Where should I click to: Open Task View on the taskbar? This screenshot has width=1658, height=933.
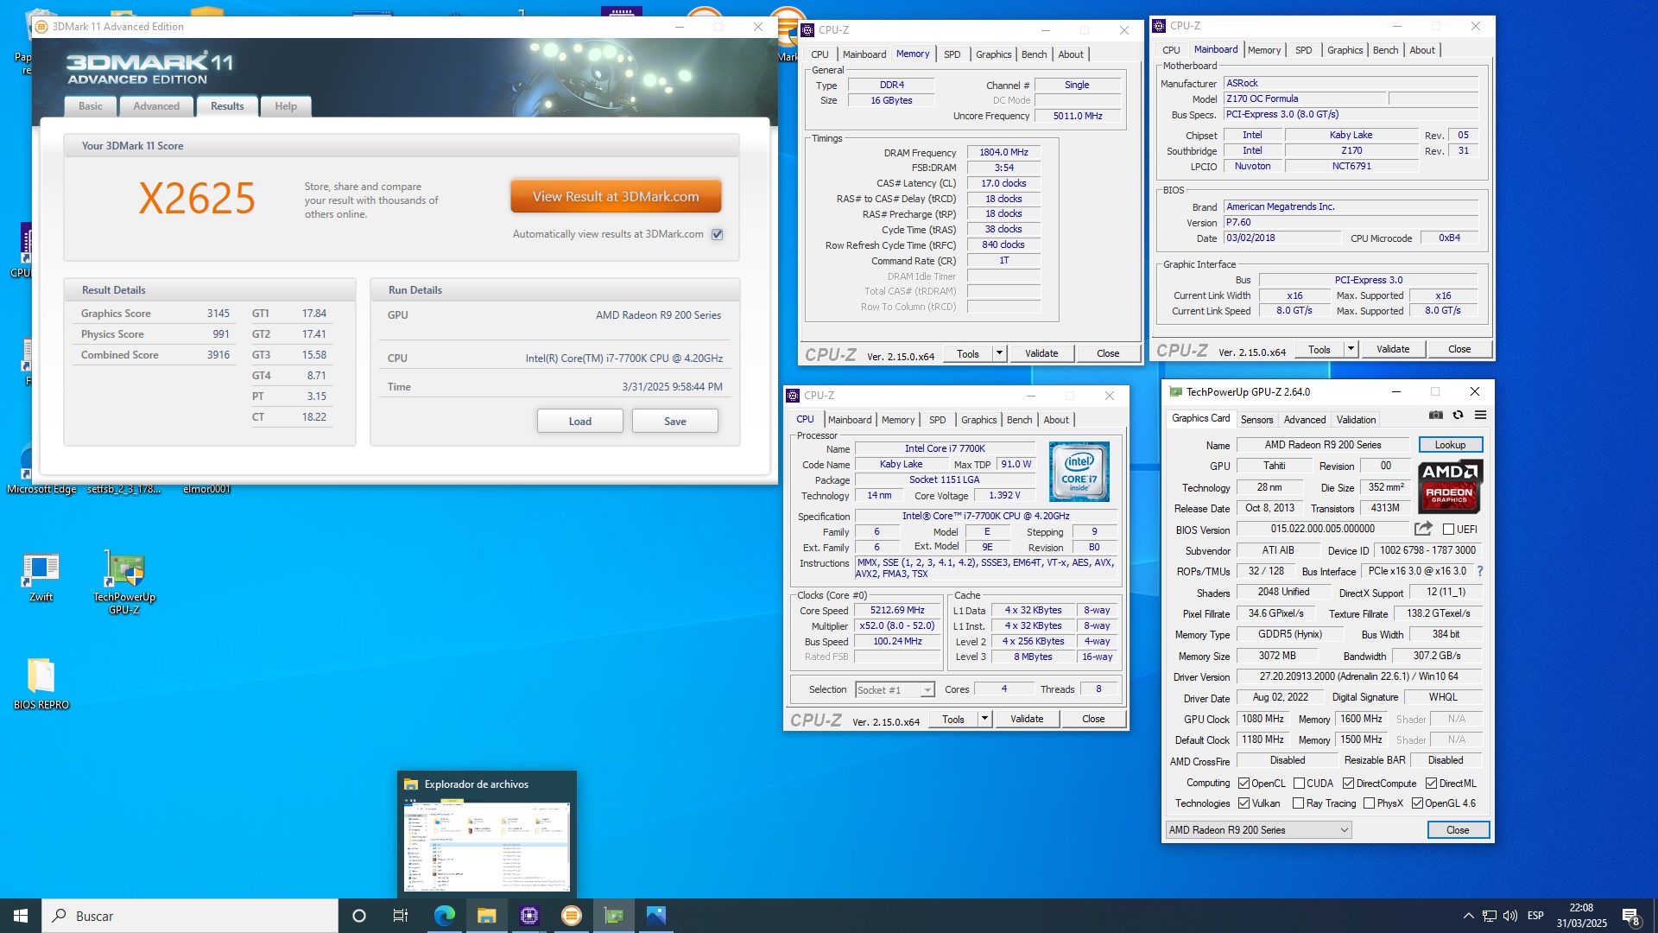click(400, 916)
